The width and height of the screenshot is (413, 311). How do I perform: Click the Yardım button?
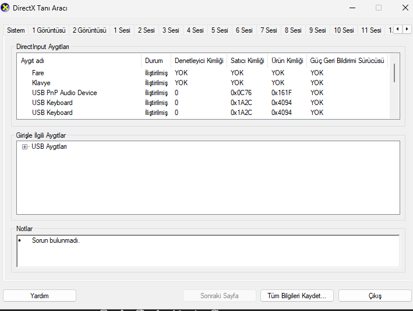click(40, 296)
